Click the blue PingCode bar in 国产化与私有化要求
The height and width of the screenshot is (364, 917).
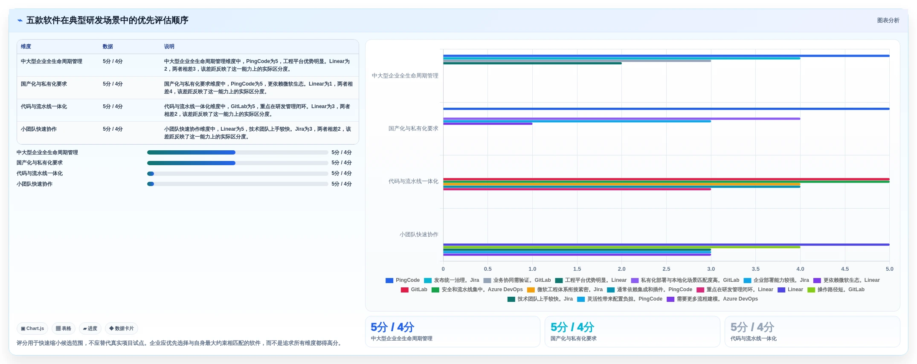click(666, 109)
